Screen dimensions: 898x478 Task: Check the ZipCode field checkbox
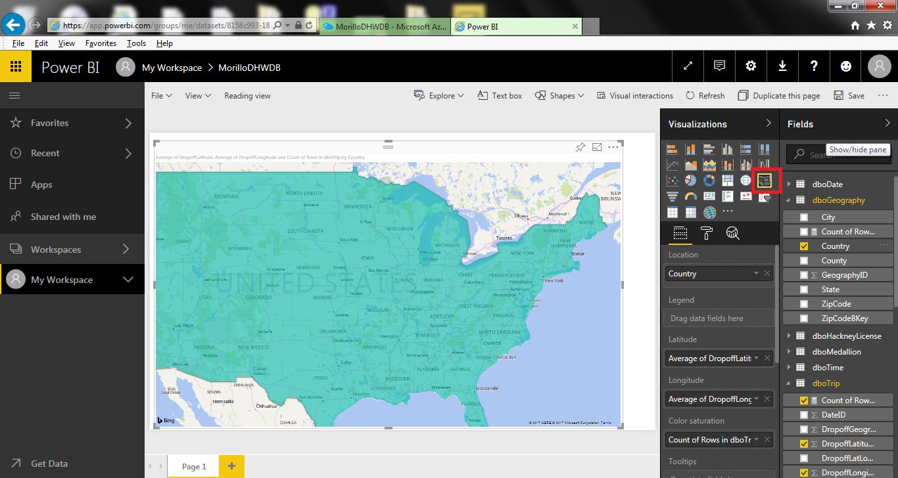[x=804, y=304]
